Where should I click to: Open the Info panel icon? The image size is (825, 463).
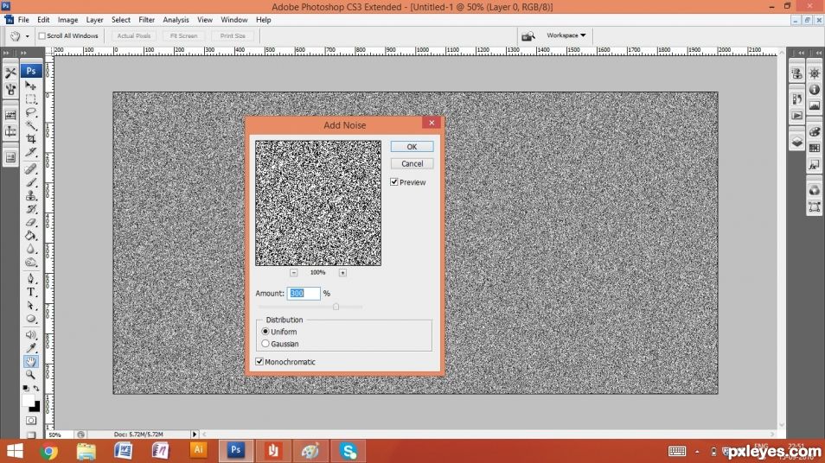(815, 90)
